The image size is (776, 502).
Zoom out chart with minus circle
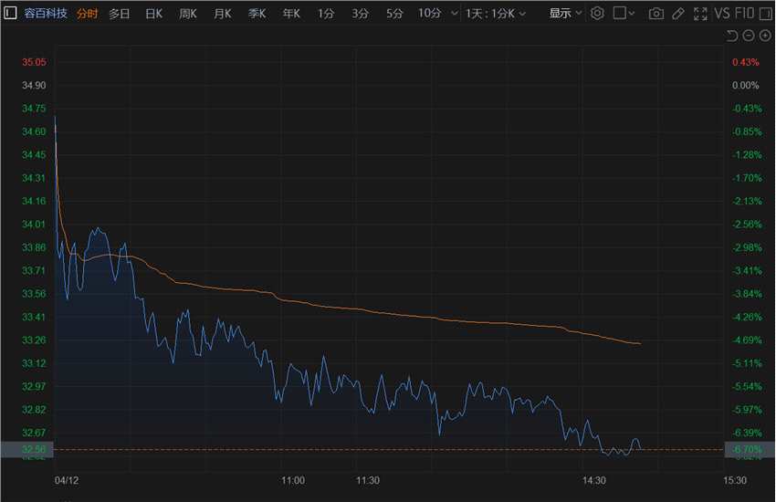pyautogui.click(x=749, y=36)
